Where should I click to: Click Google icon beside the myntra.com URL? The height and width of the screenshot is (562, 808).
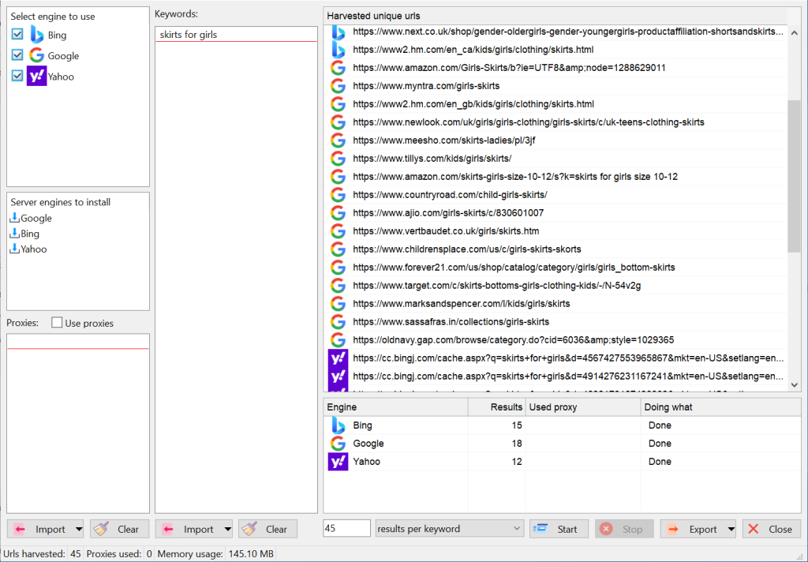(338, 86)
